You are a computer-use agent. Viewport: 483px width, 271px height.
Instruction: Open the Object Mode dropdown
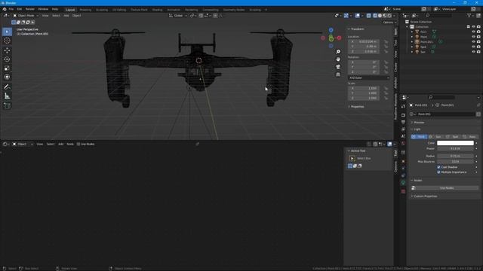coord(26,15)
